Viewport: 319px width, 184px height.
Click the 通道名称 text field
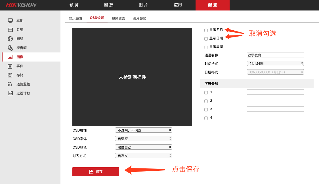(x=275, y=55)
